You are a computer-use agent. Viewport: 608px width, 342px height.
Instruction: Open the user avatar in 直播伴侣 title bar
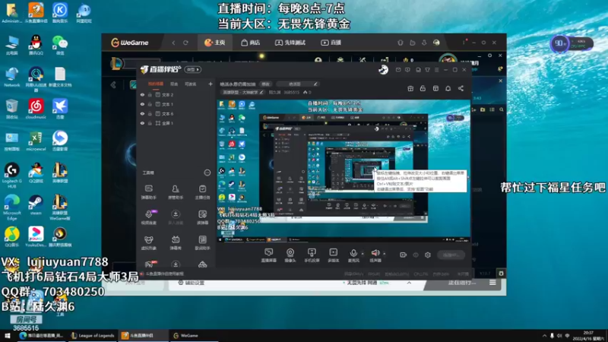click(x=383, y=70)
